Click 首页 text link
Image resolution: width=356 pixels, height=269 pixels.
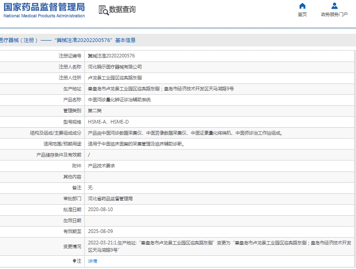point(302,14)
